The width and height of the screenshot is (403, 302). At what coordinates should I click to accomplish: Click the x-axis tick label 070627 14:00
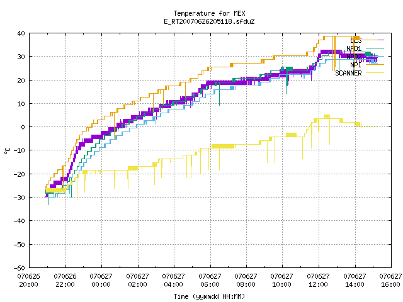[x=355, y=280]
